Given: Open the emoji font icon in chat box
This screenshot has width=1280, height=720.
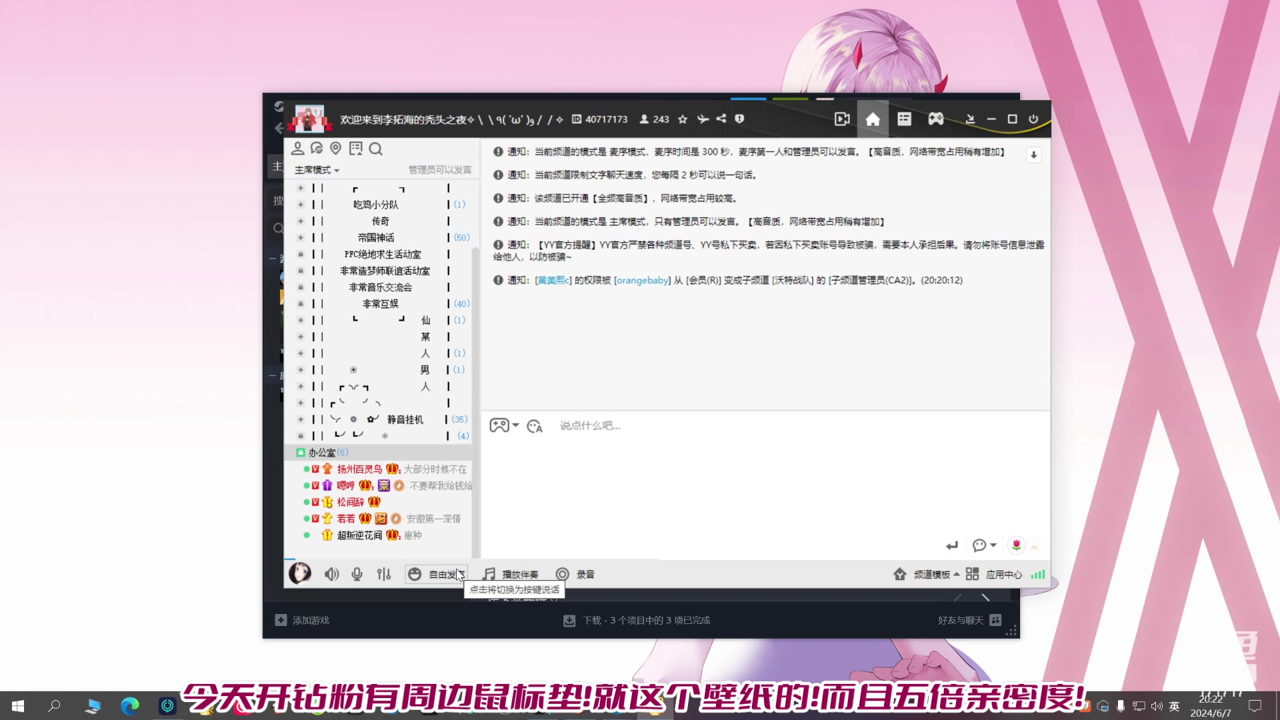Looking at the screenshot, I should [535, 426].
